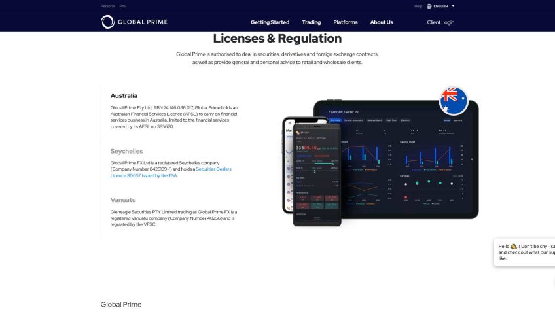The height and width of the screenshot is (312, 555).
Task: Open the About Us menu
Action: point(382,22)
